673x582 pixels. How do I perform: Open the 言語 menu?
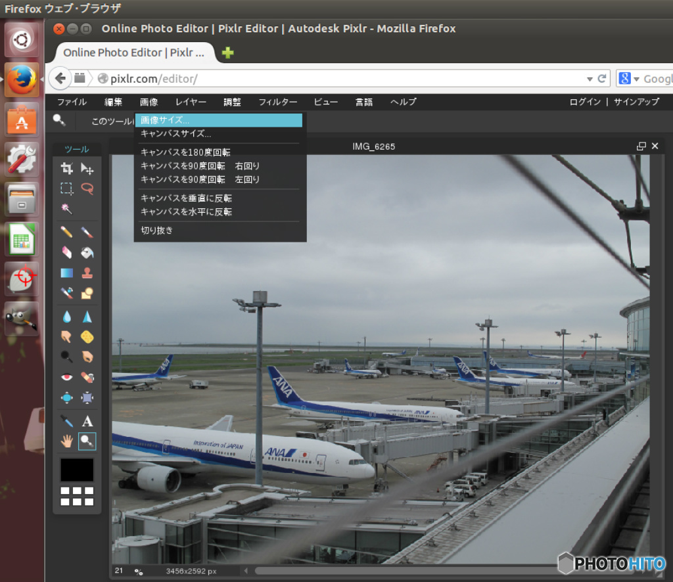pos(364,102)
